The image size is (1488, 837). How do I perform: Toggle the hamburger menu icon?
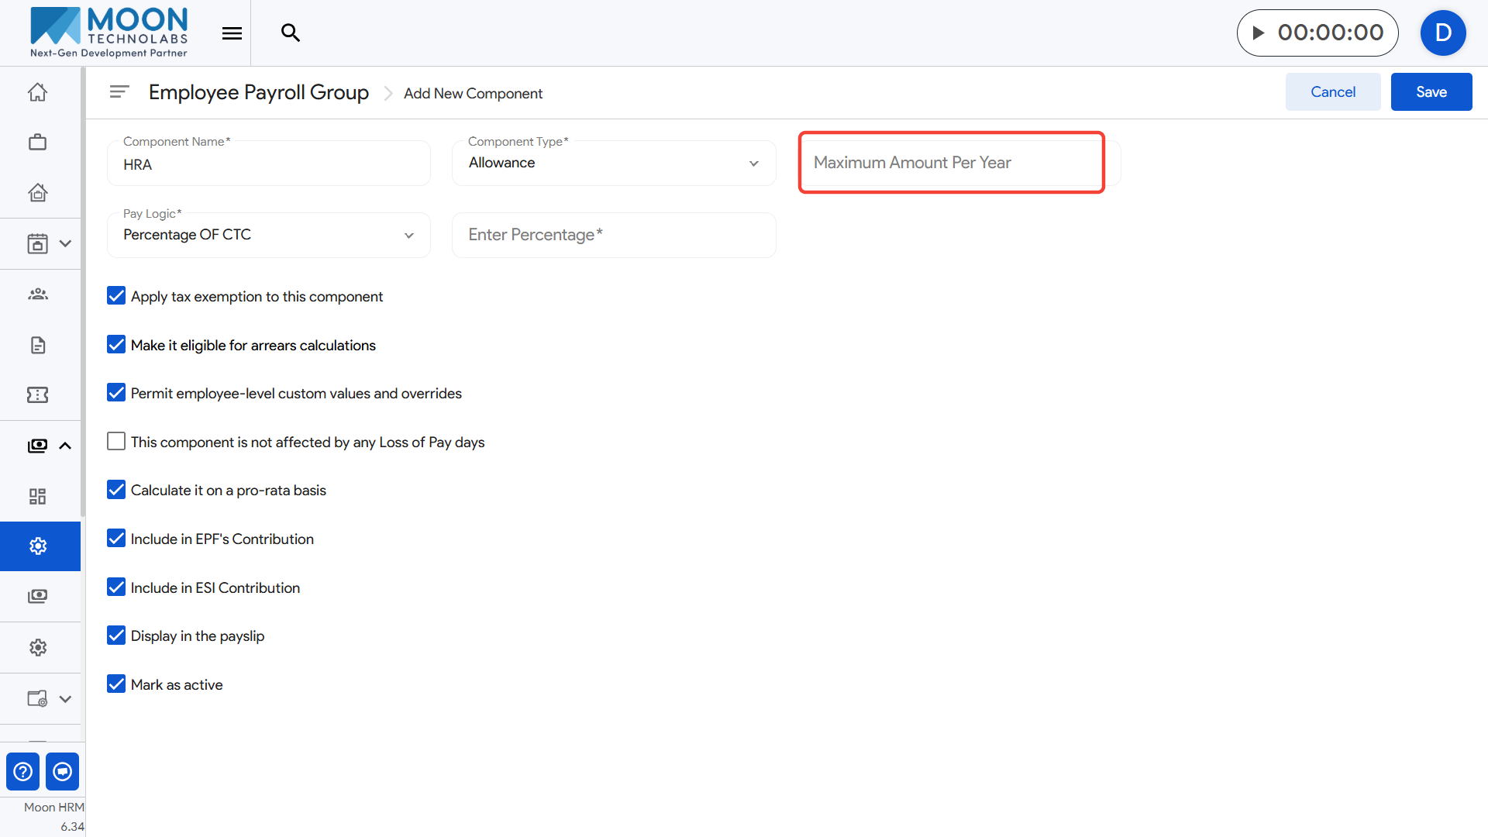click(x=232, y=33)
